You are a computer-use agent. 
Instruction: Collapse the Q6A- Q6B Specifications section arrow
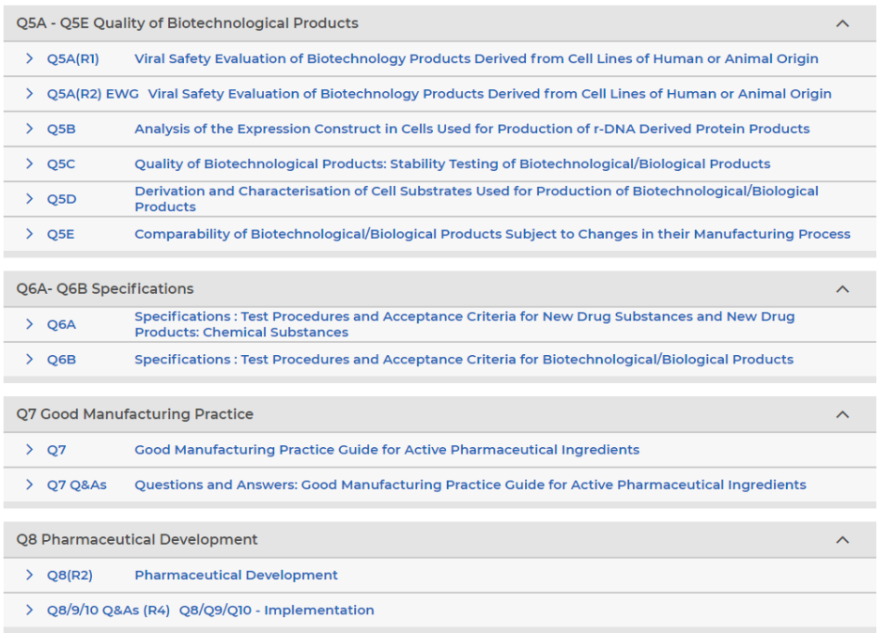pos(842,289)
